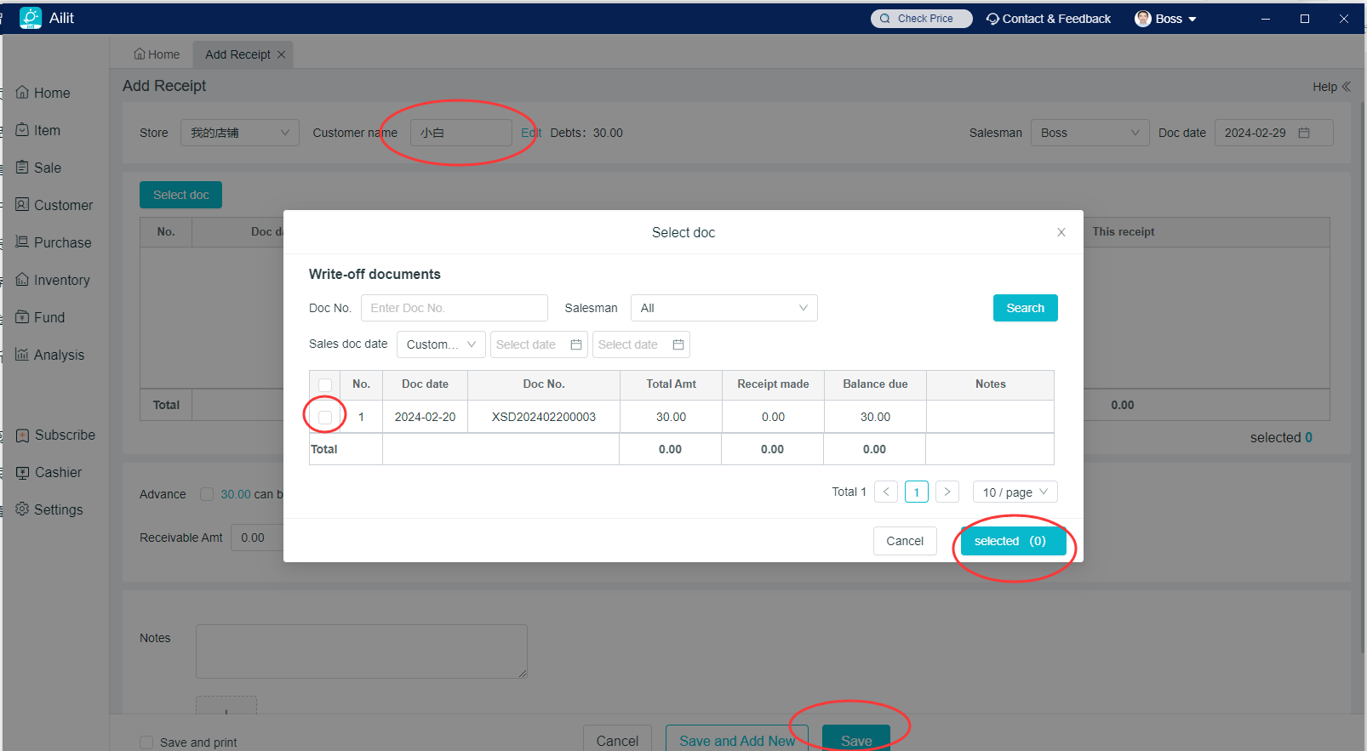Click the Search button in dialog
This screenshot has height=751, width=1367.
coord(1025,308)
